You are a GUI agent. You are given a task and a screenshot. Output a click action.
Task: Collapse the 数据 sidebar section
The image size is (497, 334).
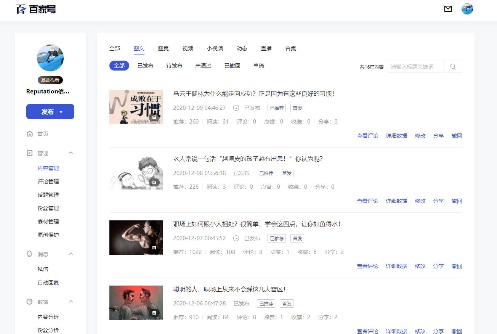point(71,302)
